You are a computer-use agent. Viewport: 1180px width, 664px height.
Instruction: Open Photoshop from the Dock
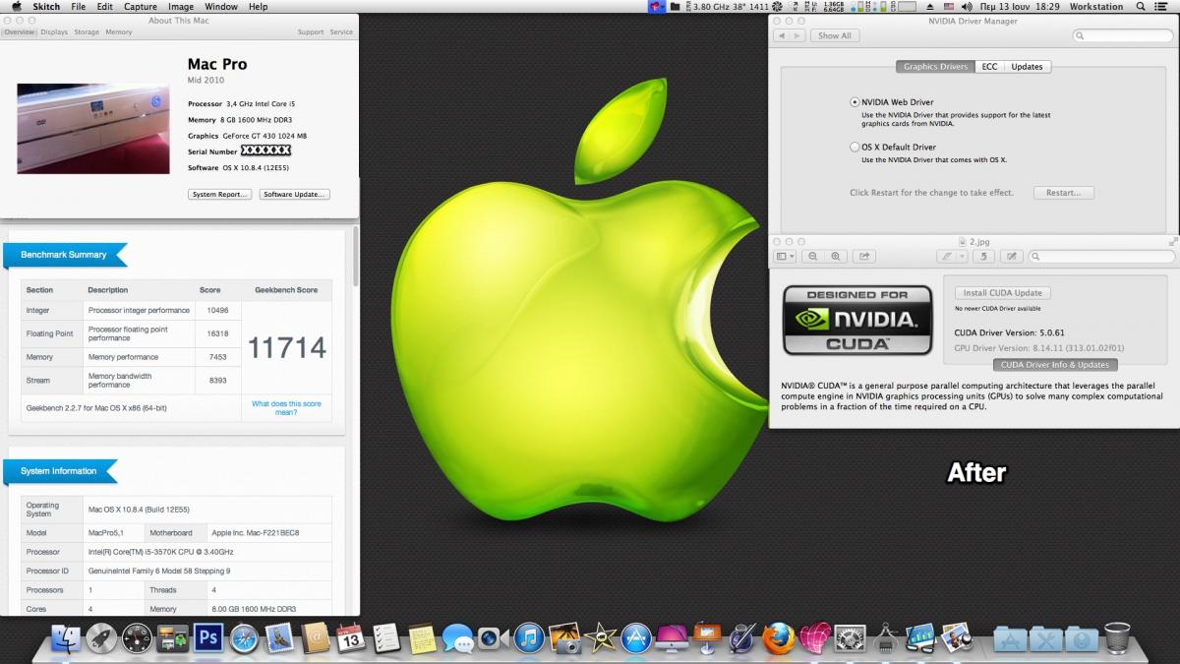[208, 639]
